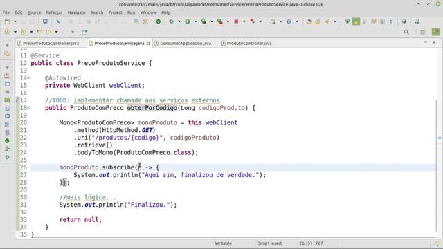Click the Boot Dashboard green power toolbar icon
Screen dimensions: 443x249
[159, 21]
